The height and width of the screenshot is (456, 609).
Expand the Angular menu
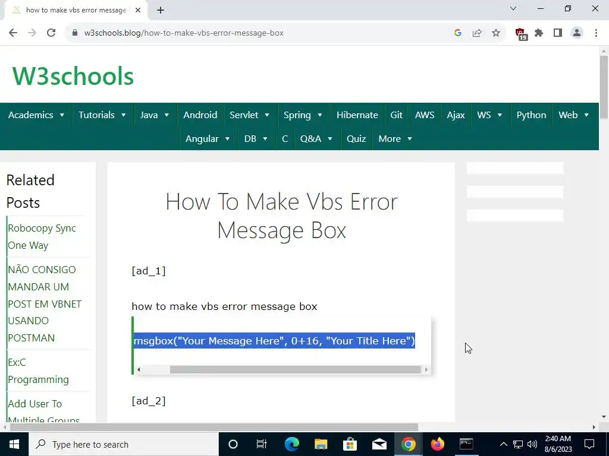(x=208, y=138)
